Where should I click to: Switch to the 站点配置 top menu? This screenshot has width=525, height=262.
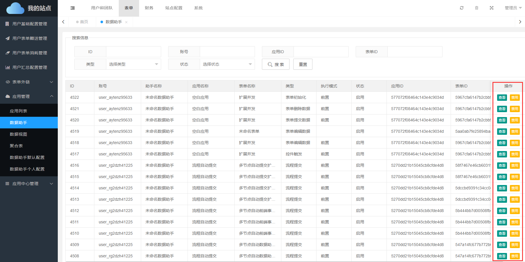point(174,8)
